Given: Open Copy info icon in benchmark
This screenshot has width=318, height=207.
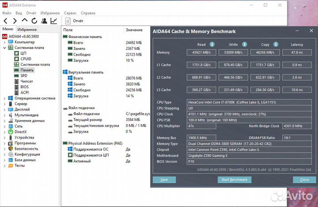Looking at the screenshot, I should tap(276, 44).
